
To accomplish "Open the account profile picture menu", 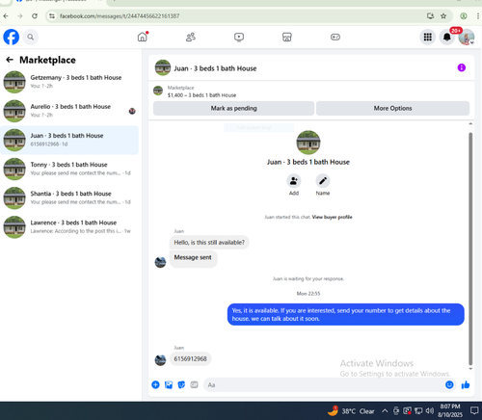I will [467, 37].
